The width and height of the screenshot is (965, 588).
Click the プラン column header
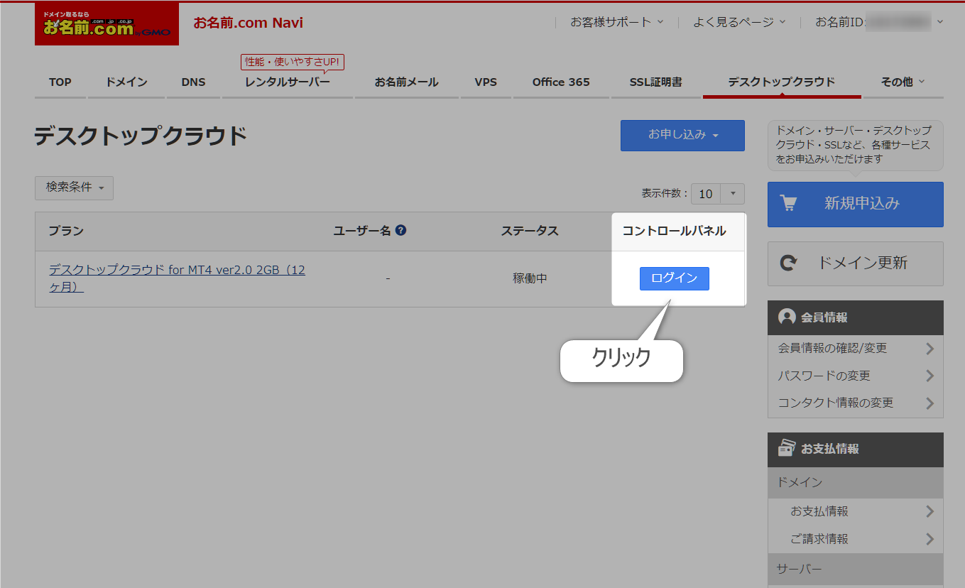(66, 231)
